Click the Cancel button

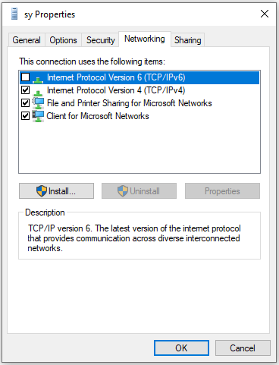[243, 348]
